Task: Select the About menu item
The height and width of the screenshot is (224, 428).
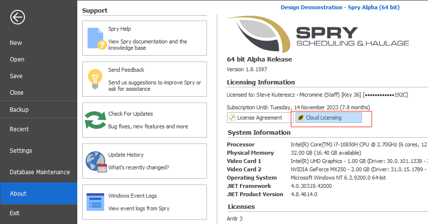Action: tap(18, 194)
